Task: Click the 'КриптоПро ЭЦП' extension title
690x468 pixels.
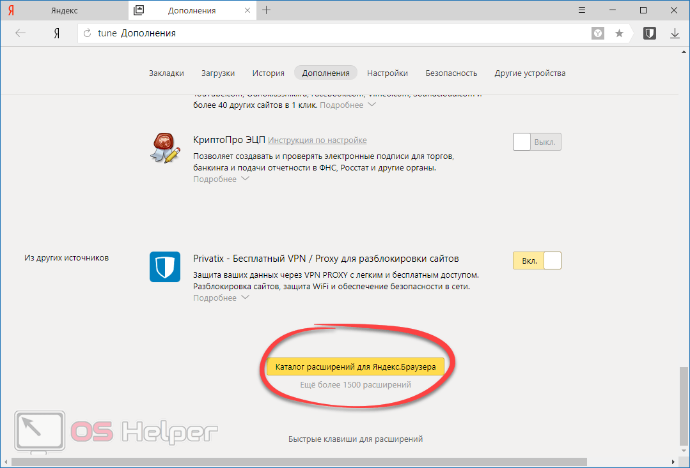Action: click(x=230, y=140)
